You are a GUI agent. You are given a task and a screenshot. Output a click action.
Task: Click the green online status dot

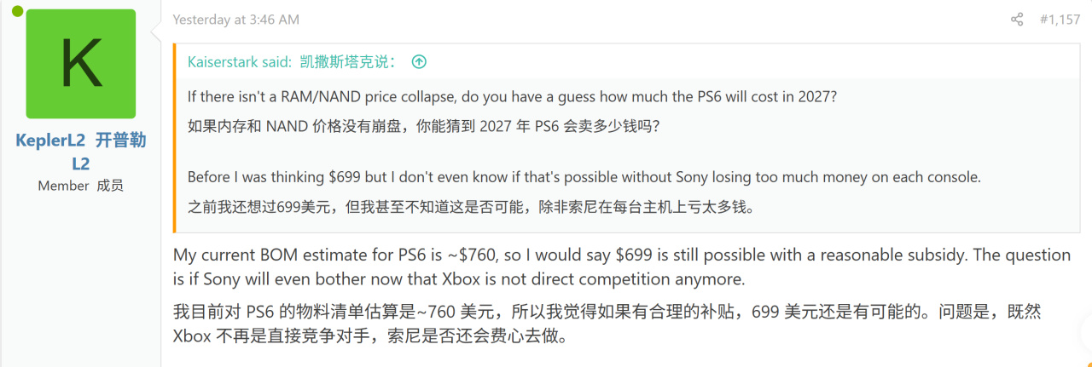point(17,11)
